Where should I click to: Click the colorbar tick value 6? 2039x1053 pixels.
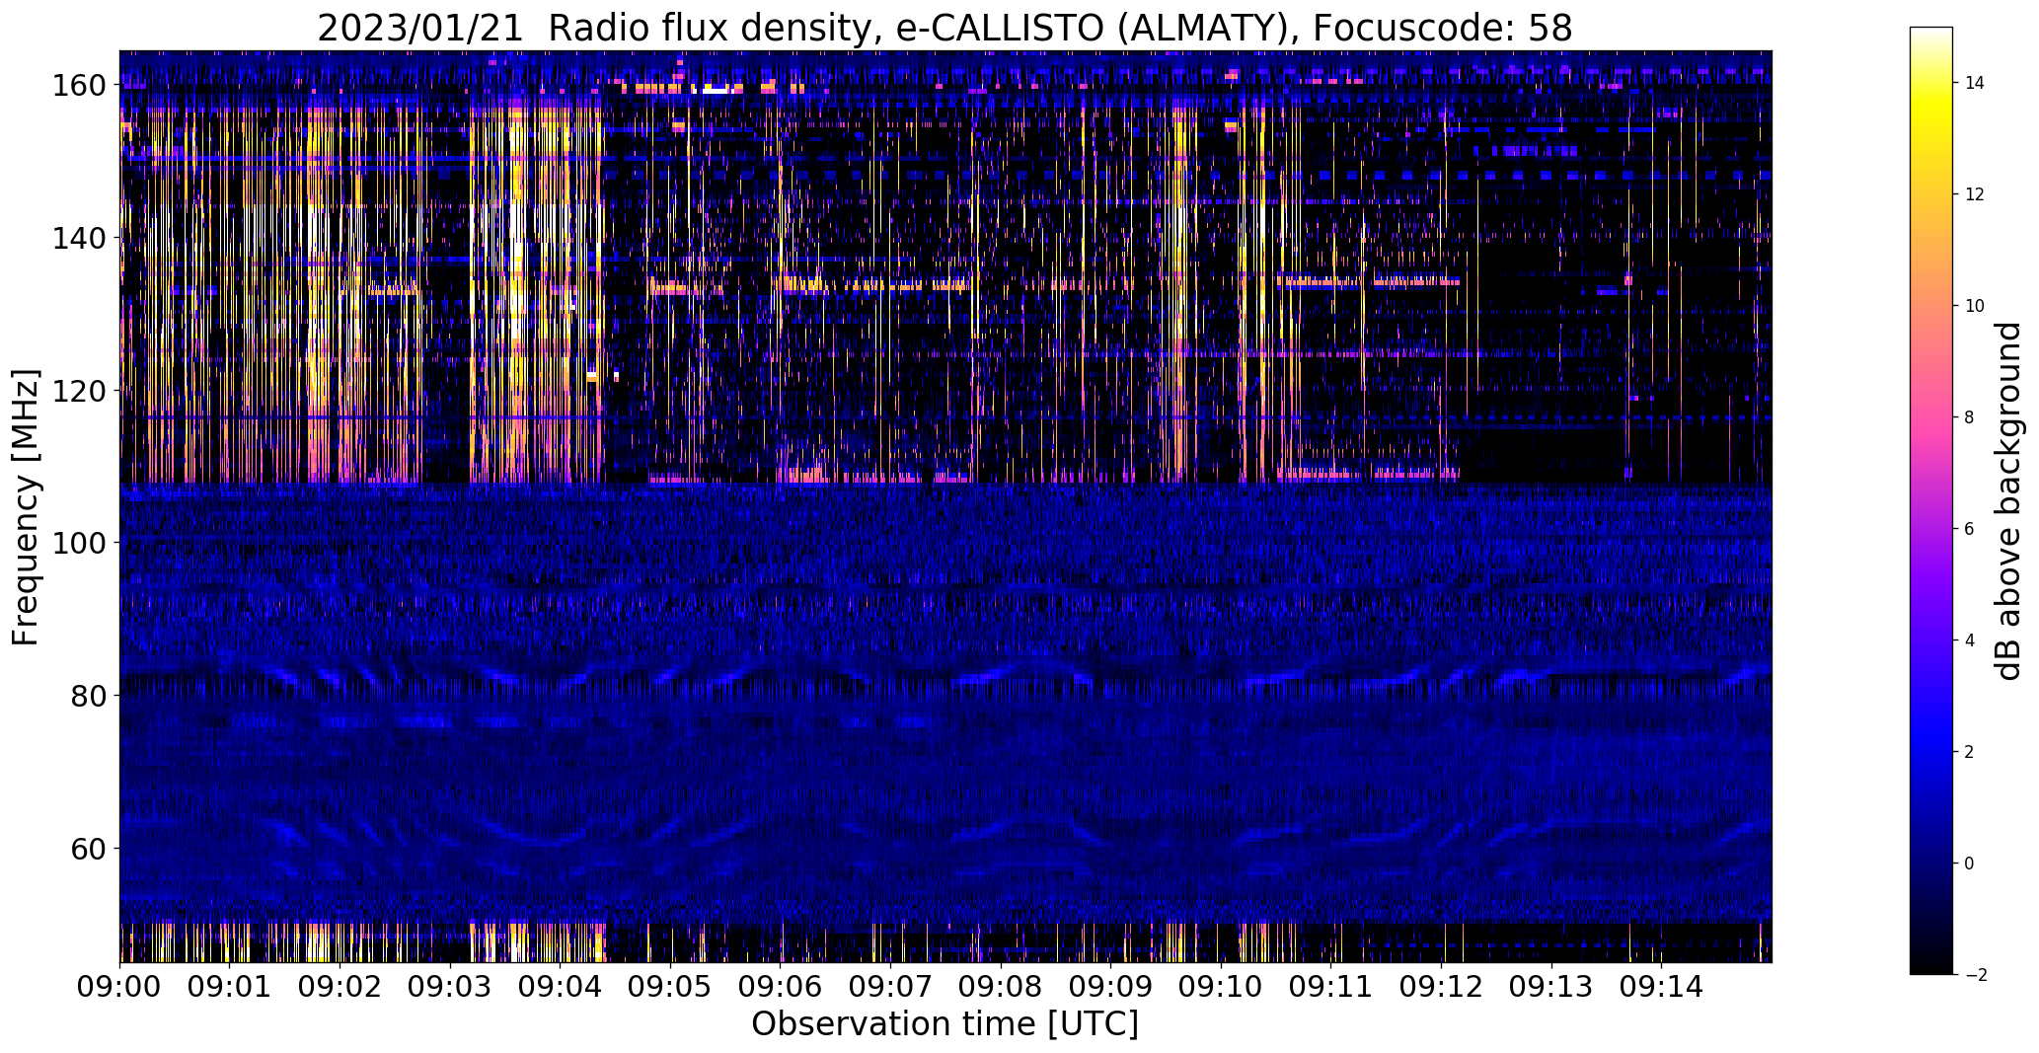pos(1970,529)
